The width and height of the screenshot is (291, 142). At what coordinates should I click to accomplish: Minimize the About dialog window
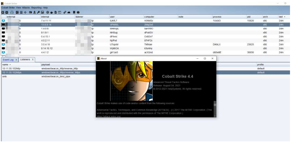pyautogui.click(x=197, y=58)
